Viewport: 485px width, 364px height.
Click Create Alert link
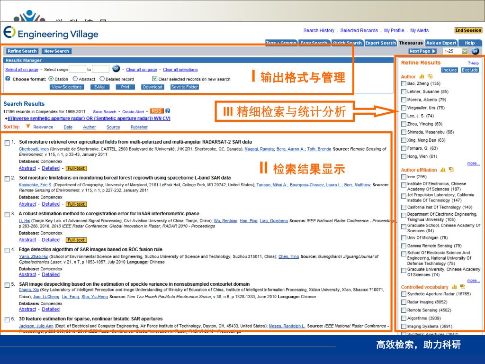coord(133,112)
